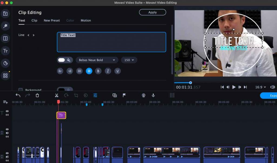Click the Apply button
Viewport: 277px width, 163px height.
point(152,12)
